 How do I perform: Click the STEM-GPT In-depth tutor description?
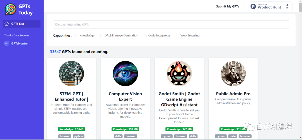tap(71, 109)
